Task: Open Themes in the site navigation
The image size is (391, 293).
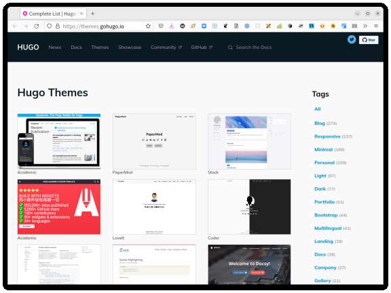Action: pos(100,47)
